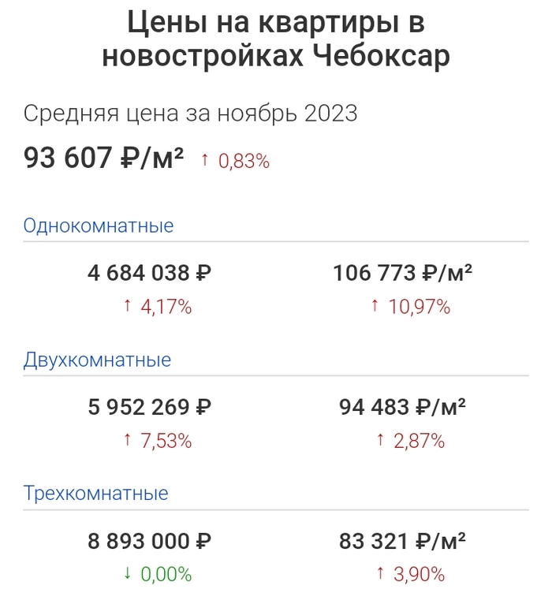
Task: Click the green down arrow beside 0,00%
Action: pos(128,574)
